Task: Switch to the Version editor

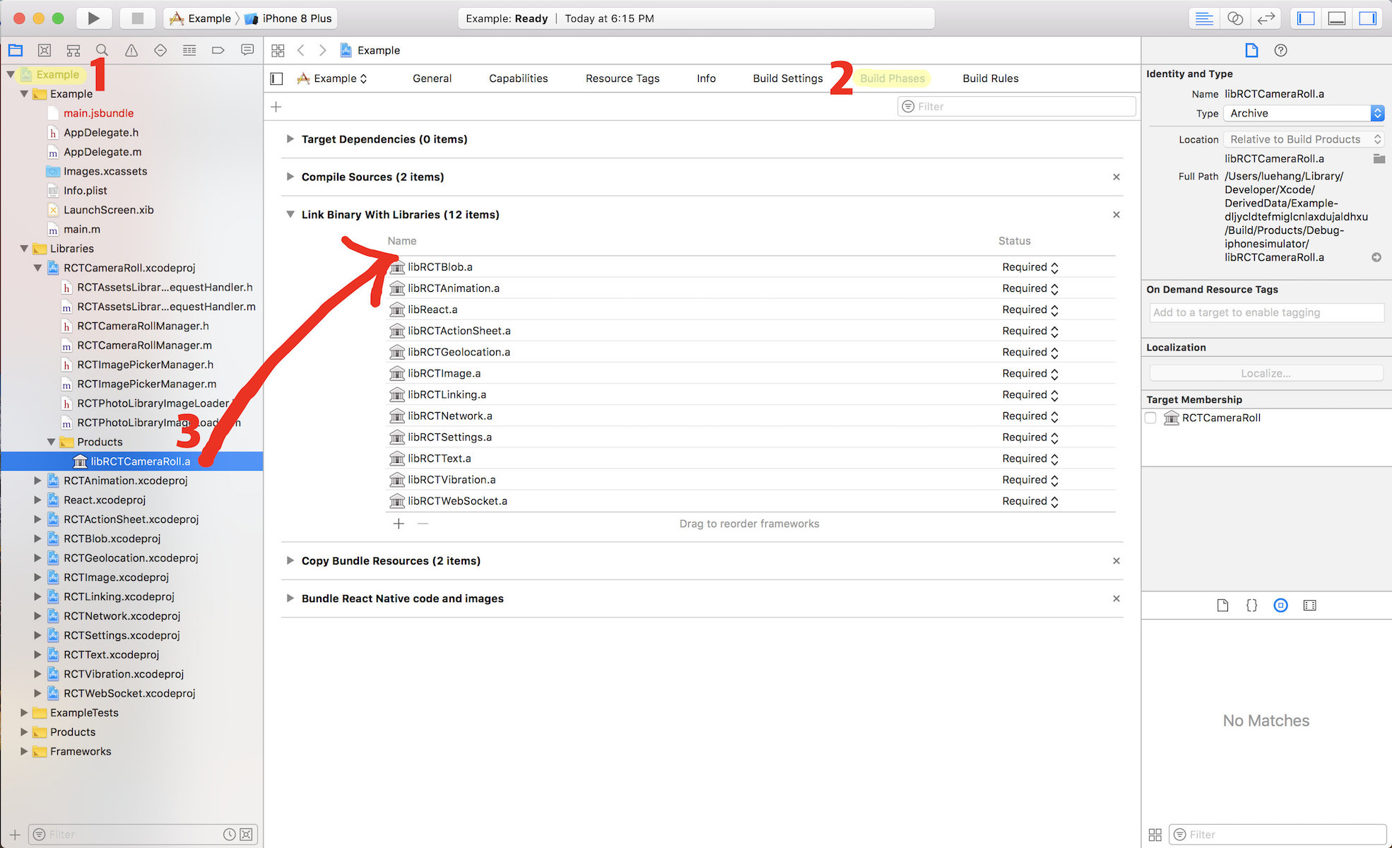Action: coord(1266,18)
